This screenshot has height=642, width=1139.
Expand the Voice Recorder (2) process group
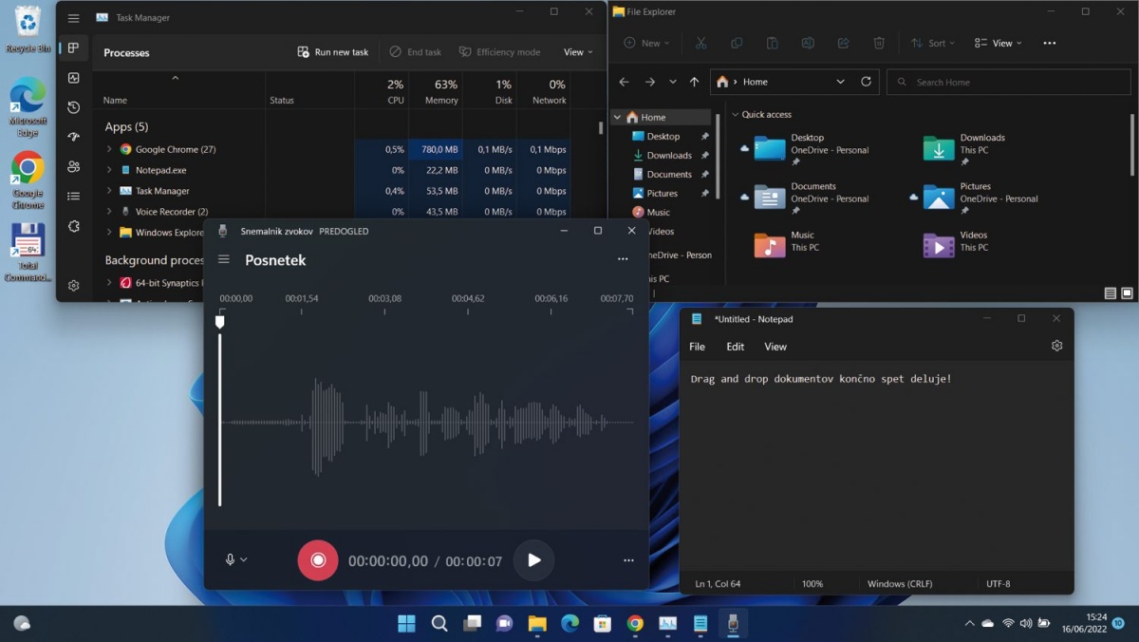click(x=109, y=212)
